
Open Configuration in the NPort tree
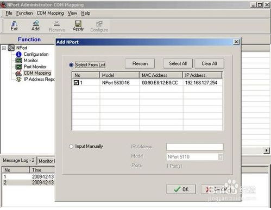pyautogui.click(x=36, y=54)
